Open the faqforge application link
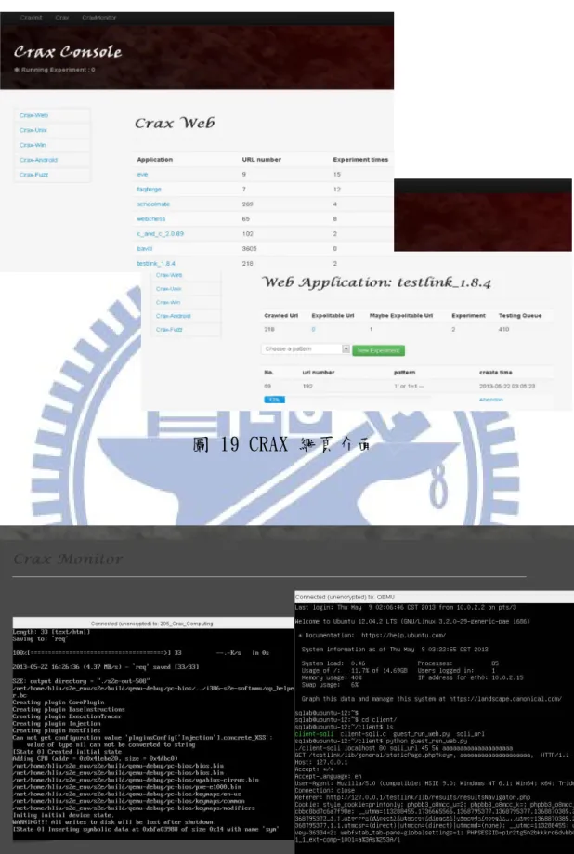This screenshot has height=854, width=574. point(150,189)
